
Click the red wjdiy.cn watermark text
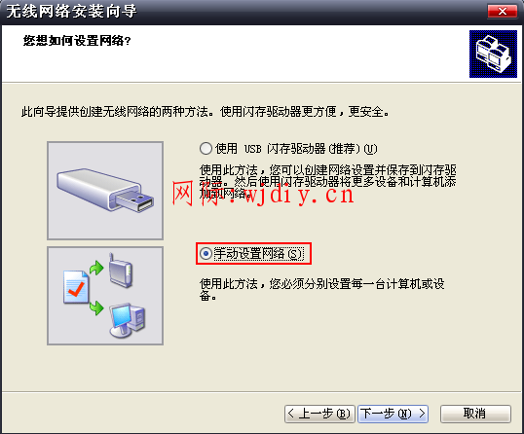click(x=263, y=194)
